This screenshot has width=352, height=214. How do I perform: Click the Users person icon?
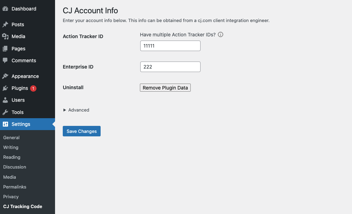click(x=5, y=100)
